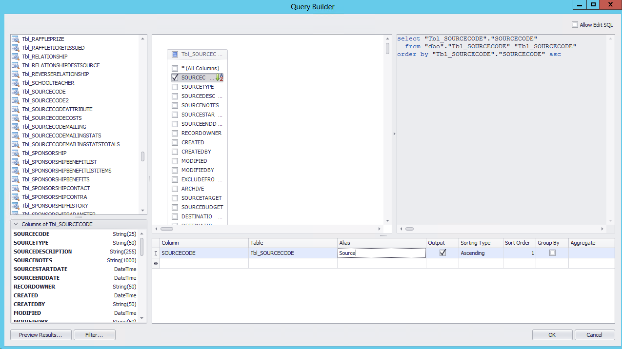Click the Column grid header
622x349 pixels.
tap(204, 243)
